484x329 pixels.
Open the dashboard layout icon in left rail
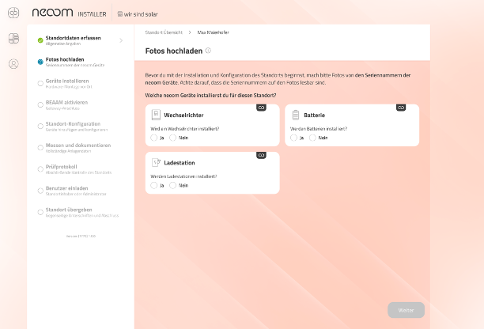pyautogui.click(x=13, y=38)
